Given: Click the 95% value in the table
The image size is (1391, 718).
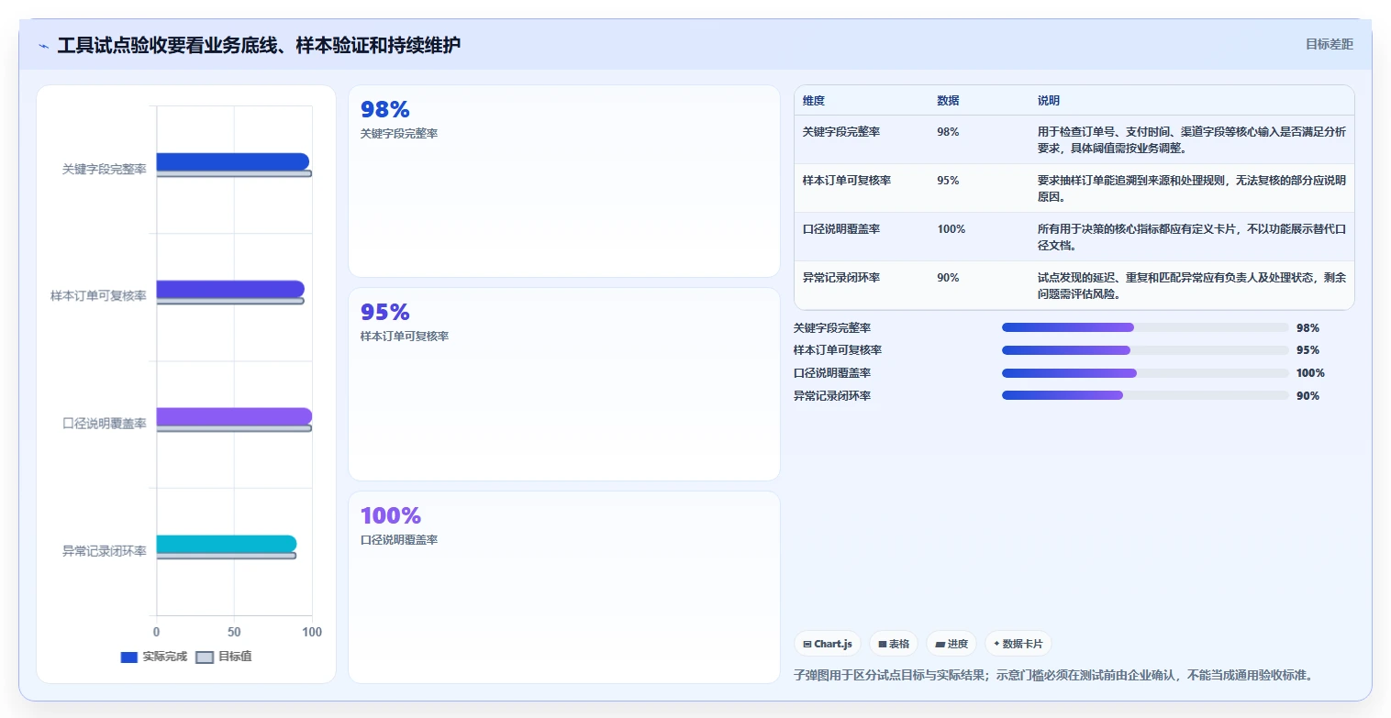Looking at the screenshot, I should point(948,181).
